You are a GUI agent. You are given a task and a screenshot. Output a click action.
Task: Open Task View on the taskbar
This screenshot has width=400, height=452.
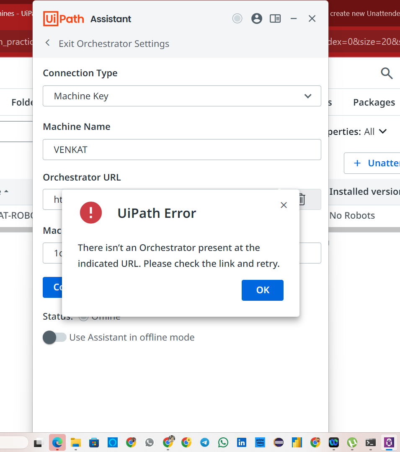[x=38, y=442]
